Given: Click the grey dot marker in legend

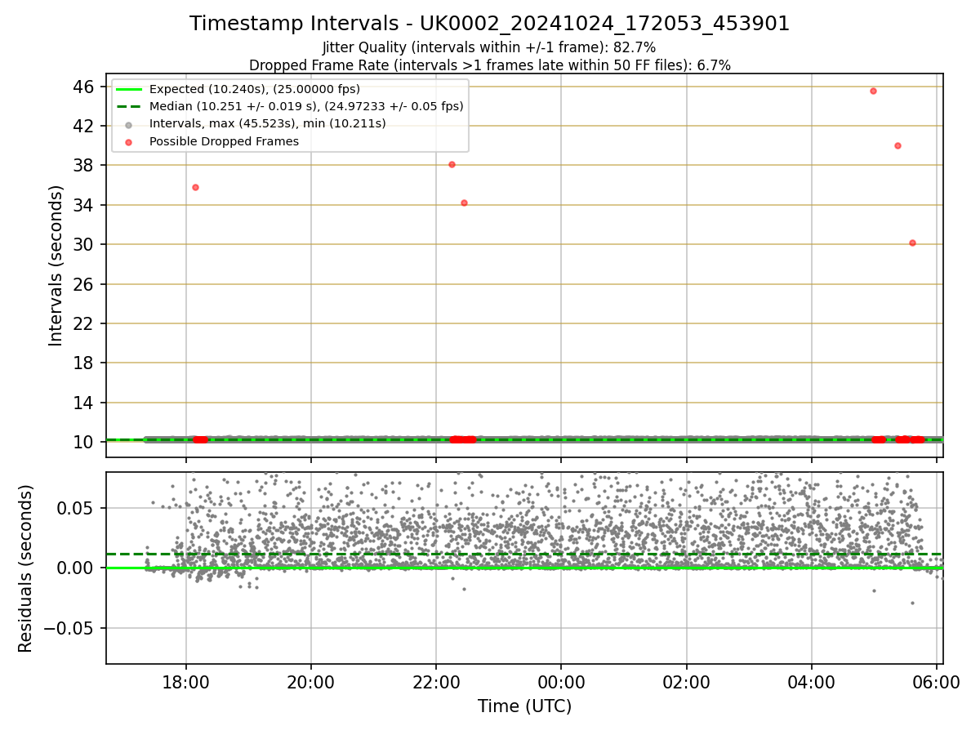Looking at the screenshot, I should (x=128, y=124).
